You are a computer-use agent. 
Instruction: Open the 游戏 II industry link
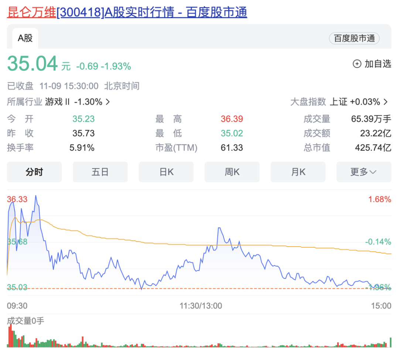(x=57, y=102)
